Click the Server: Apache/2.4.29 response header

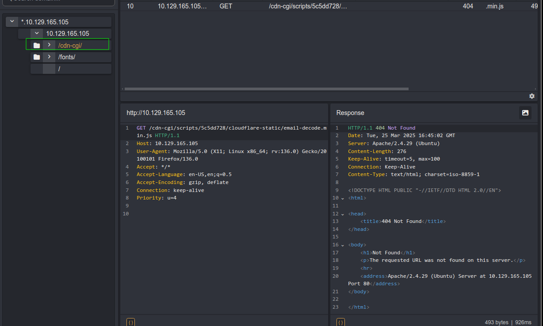click(x=394, y=143)
